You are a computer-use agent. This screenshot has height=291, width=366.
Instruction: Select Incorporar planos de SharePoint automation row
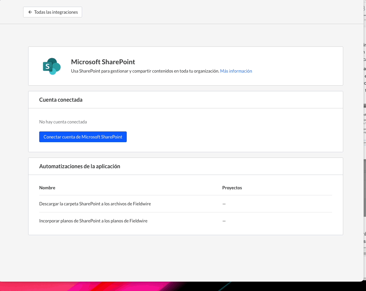pyautogui.click(x=186, y=221)
